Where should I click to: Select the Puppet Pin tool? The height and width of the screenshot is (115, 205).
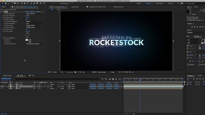44,4
